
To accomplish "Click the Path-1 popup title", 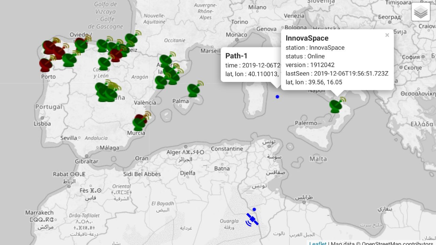I will pos(236,56).
